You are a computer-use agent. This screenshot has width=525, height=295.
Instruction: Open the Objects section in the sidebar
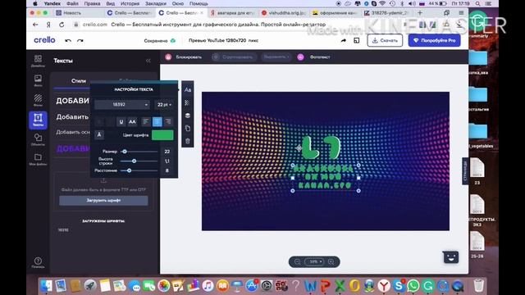pos(38,139)
